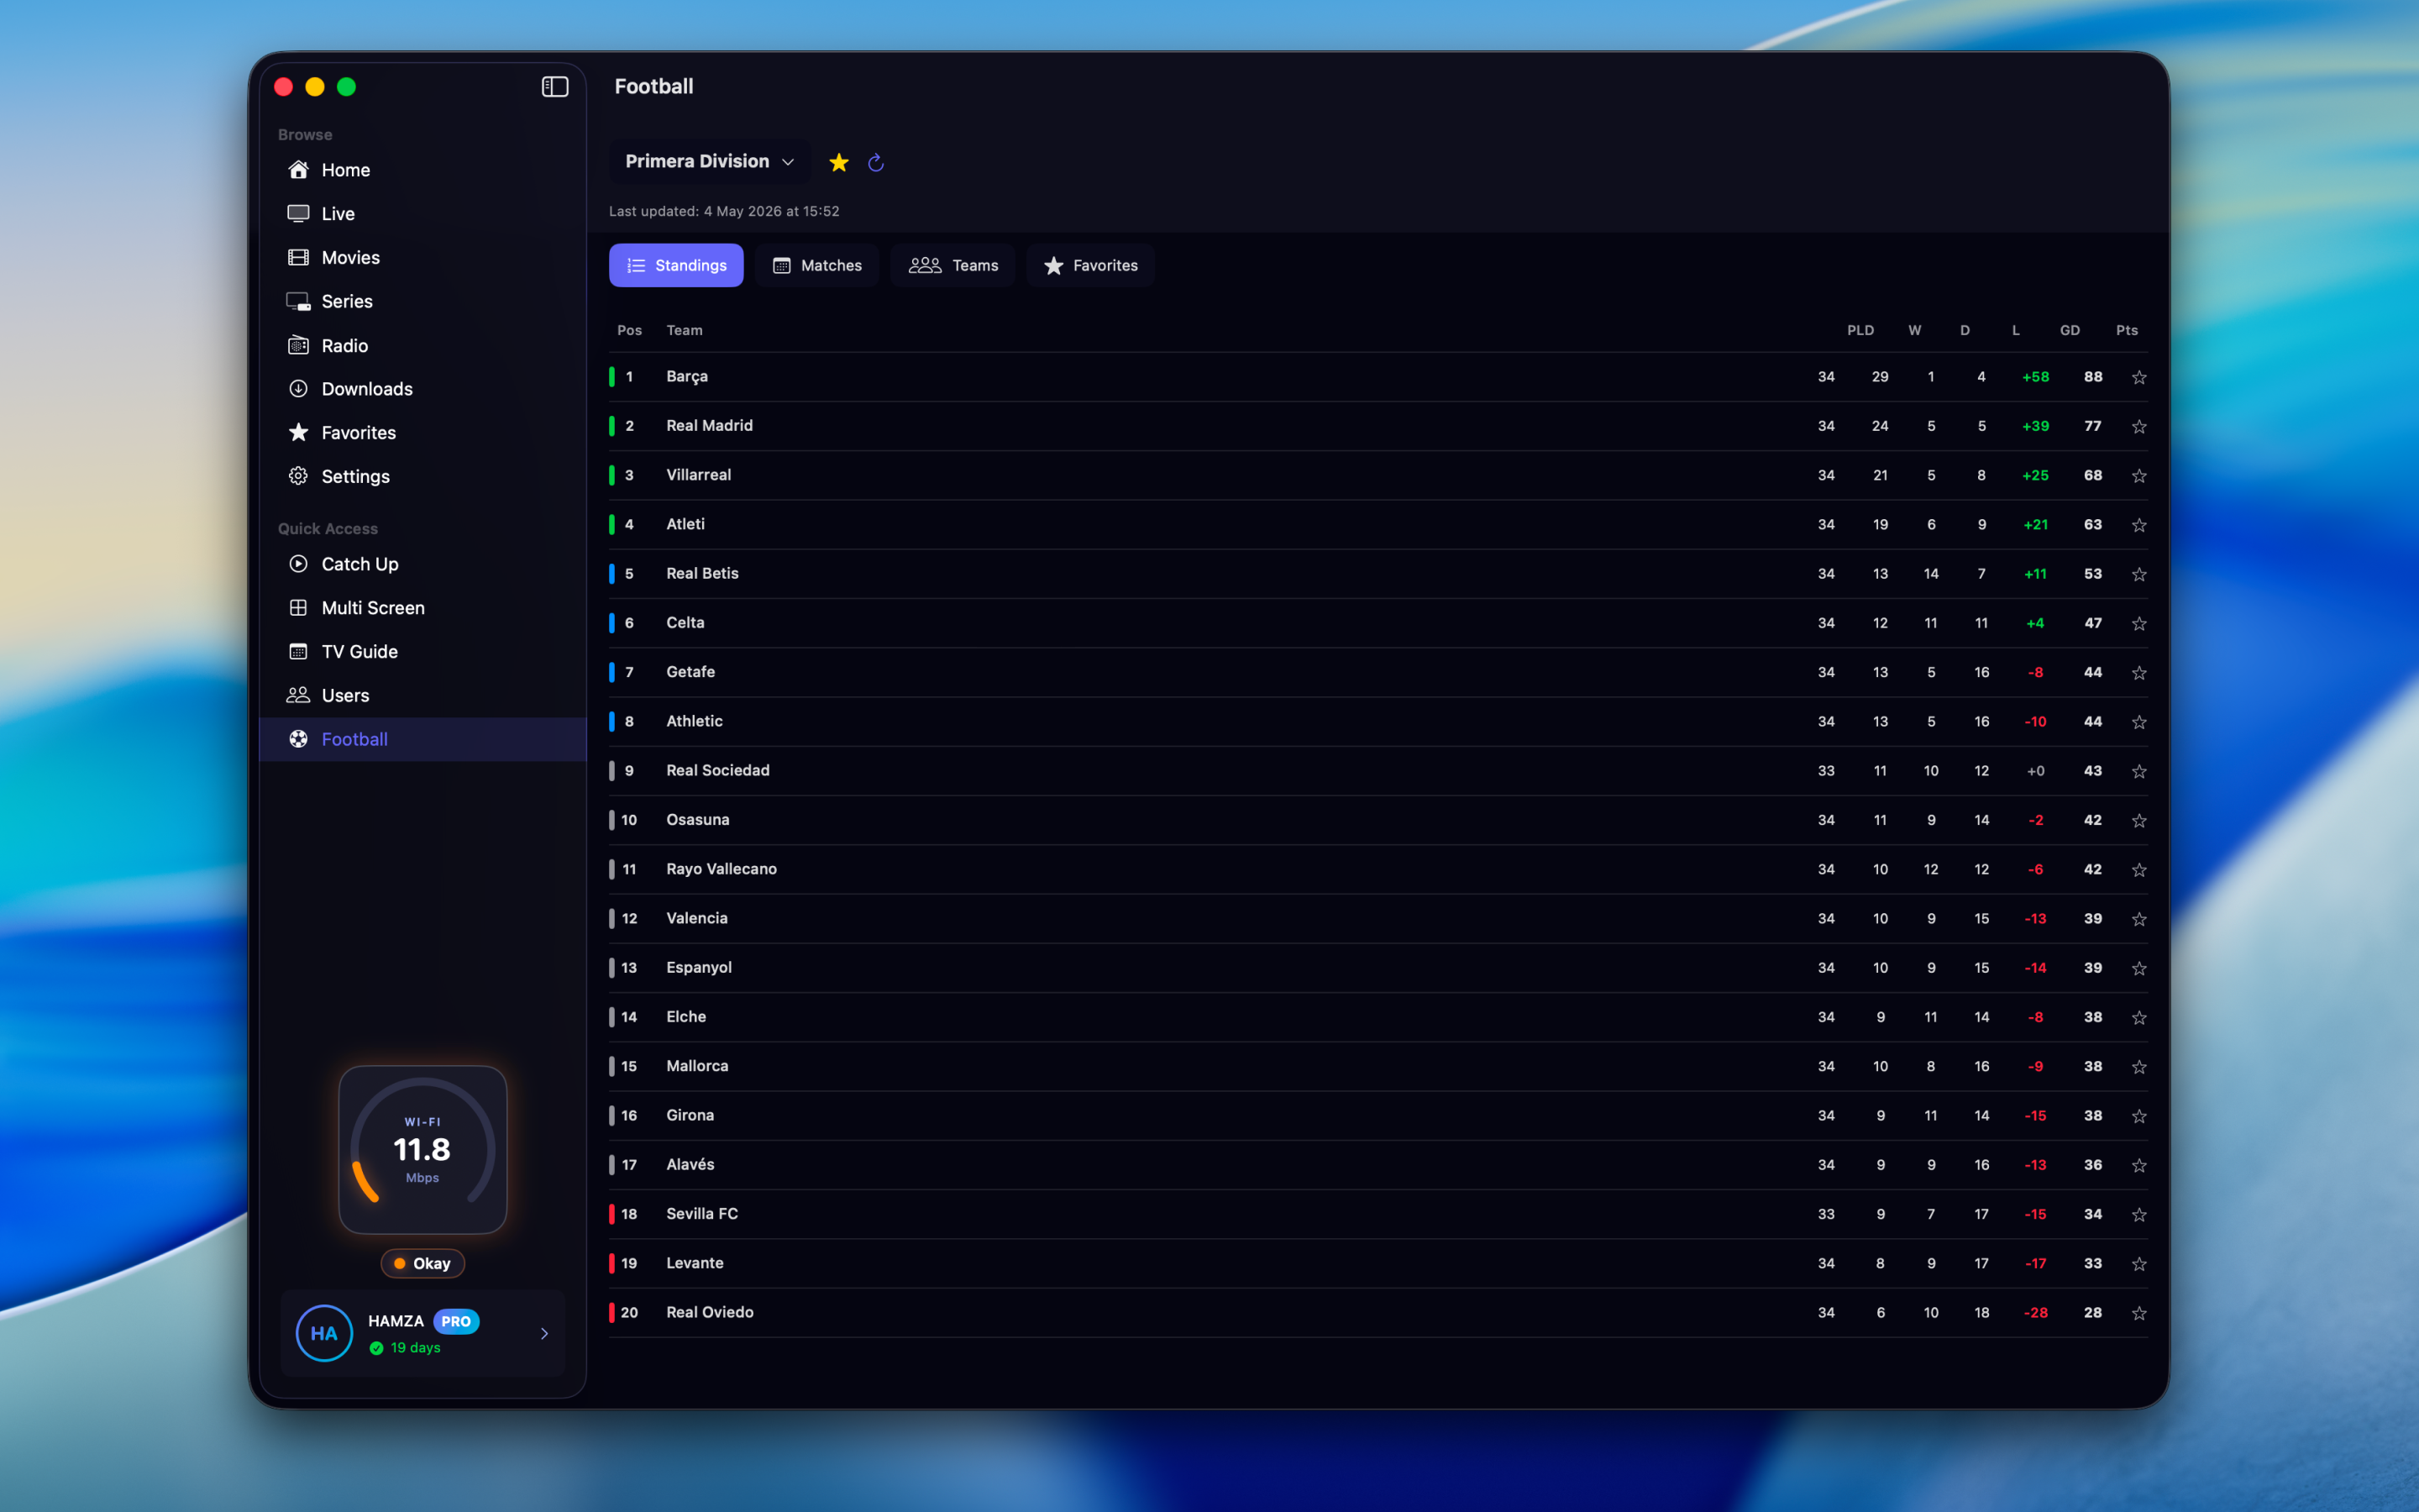Star the Real Sociedad row
Image resolution: width=2419 pixels, height=1512 pixels.
(2139, 772)
